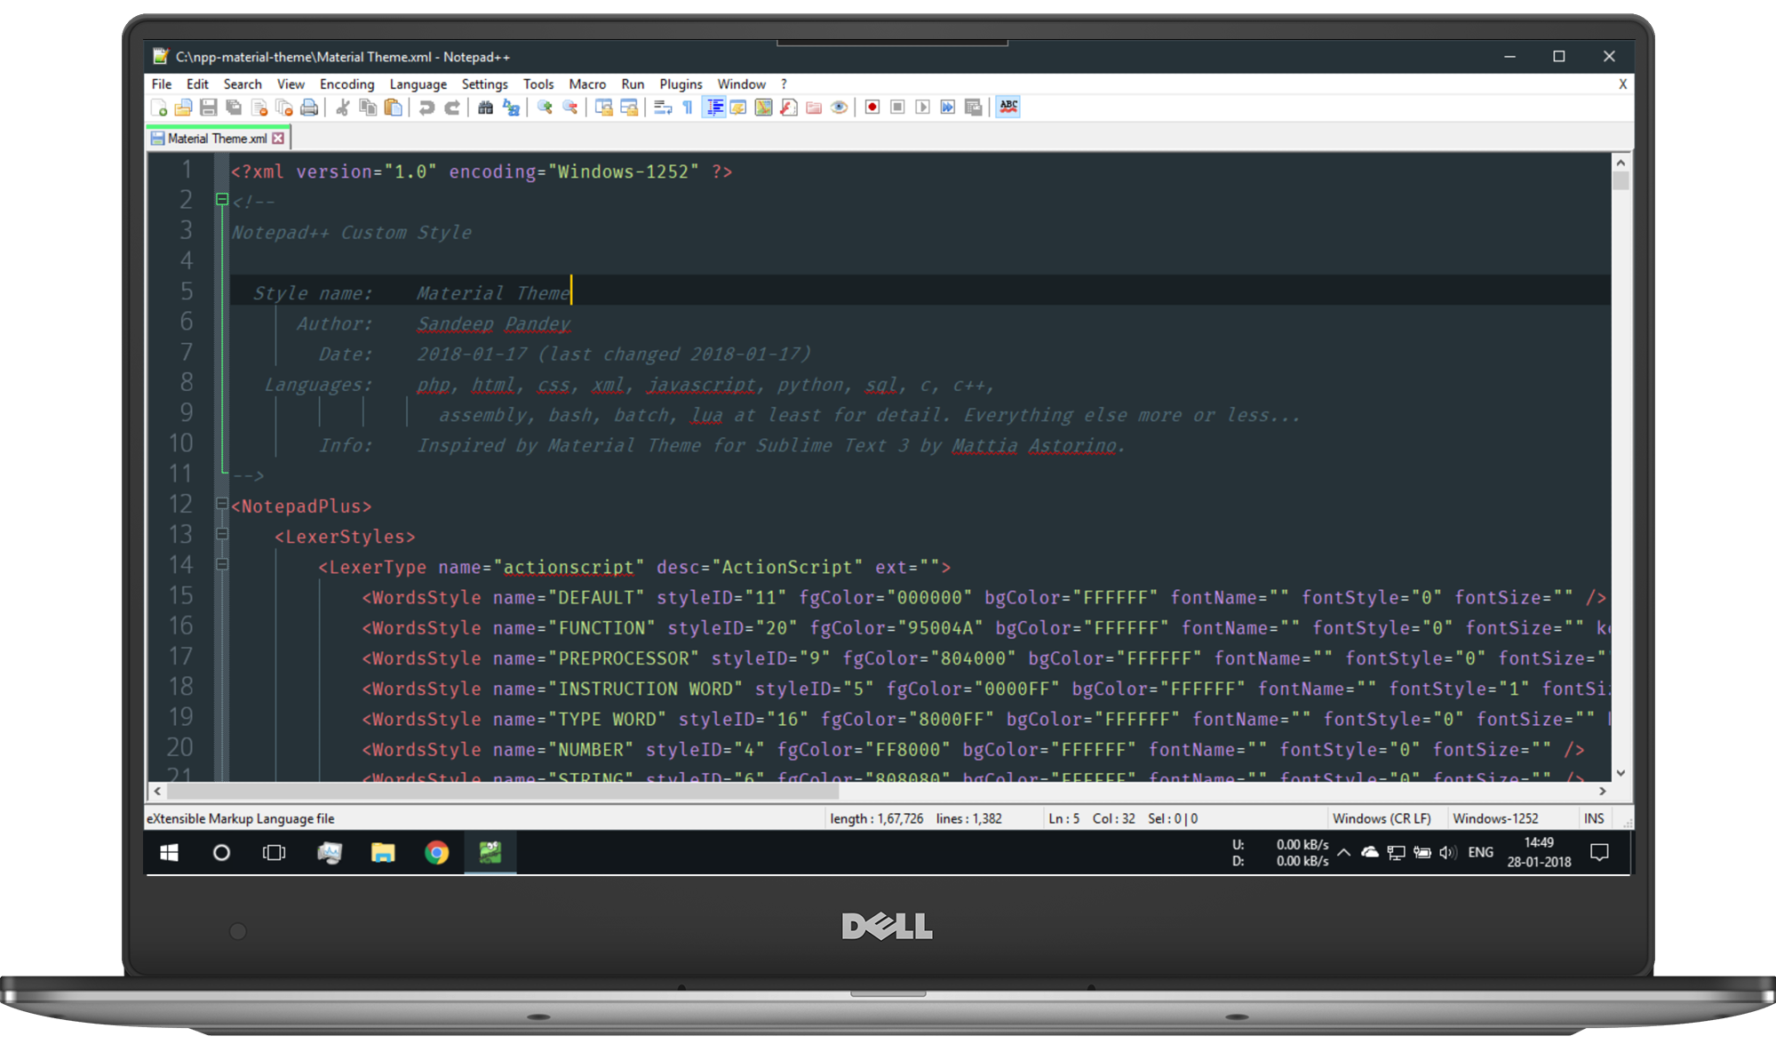The height and width of the screenshot is (1044, 1776).
Task: Play the recorded macro
Action: (x=922, y=107)
